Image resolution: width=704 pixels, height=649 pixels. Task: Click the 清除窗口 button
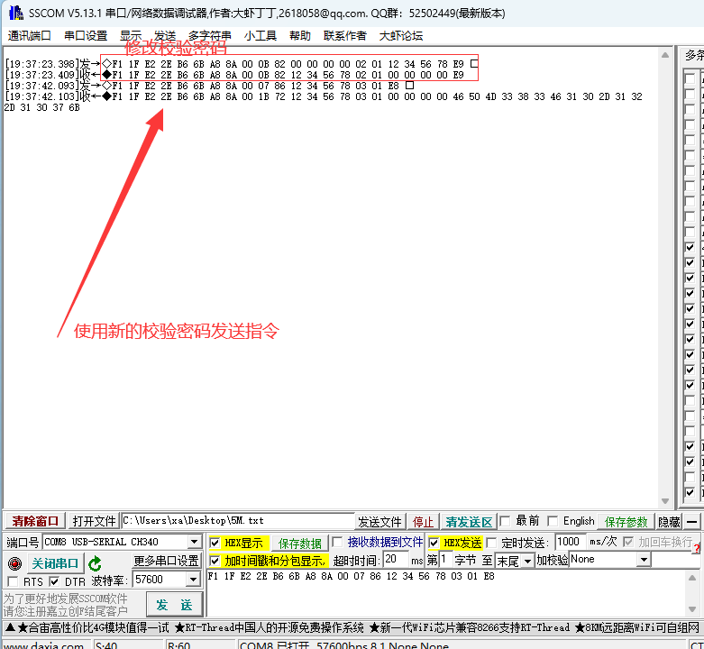(x=35, y=521)
